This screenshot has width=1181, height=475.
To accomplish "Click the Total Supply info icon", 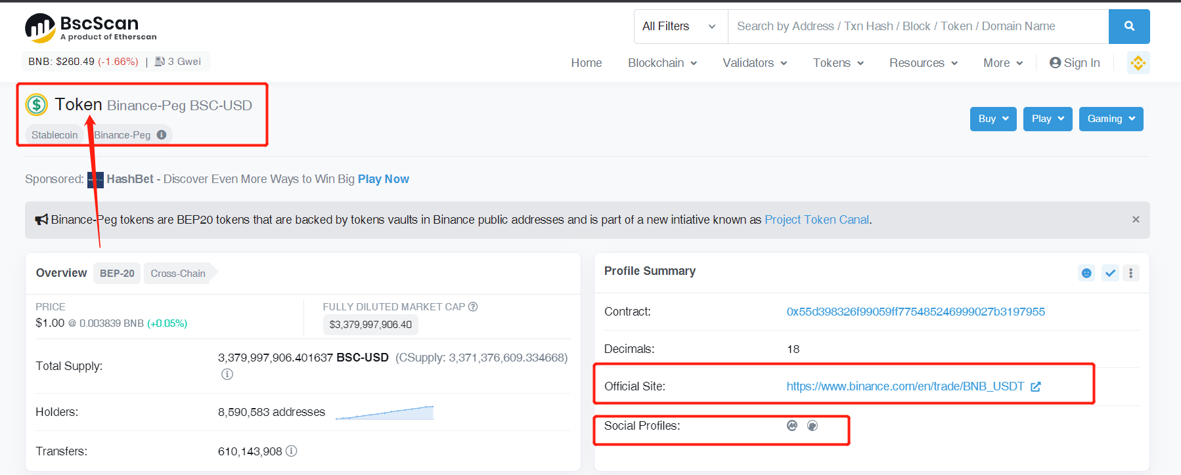I will (227, 374).
